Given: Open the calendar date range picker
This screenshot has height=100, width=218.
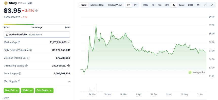Looking at the screenshot, I should point(198,5).
